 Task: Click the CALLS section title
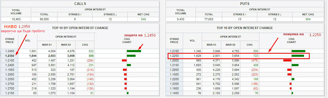80,4
